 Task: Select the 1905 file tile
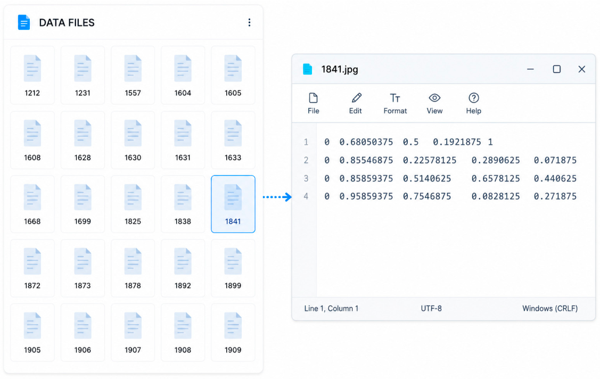tap(32, 332)
